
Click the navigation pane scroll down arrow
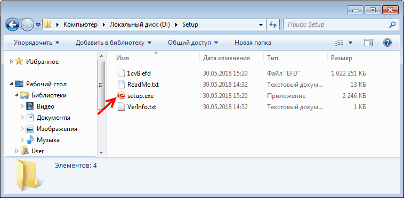[x=101, y=152]
